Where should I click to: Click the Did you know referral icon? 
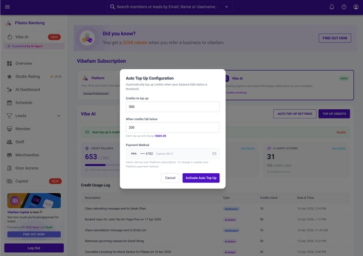pos(87,38)
